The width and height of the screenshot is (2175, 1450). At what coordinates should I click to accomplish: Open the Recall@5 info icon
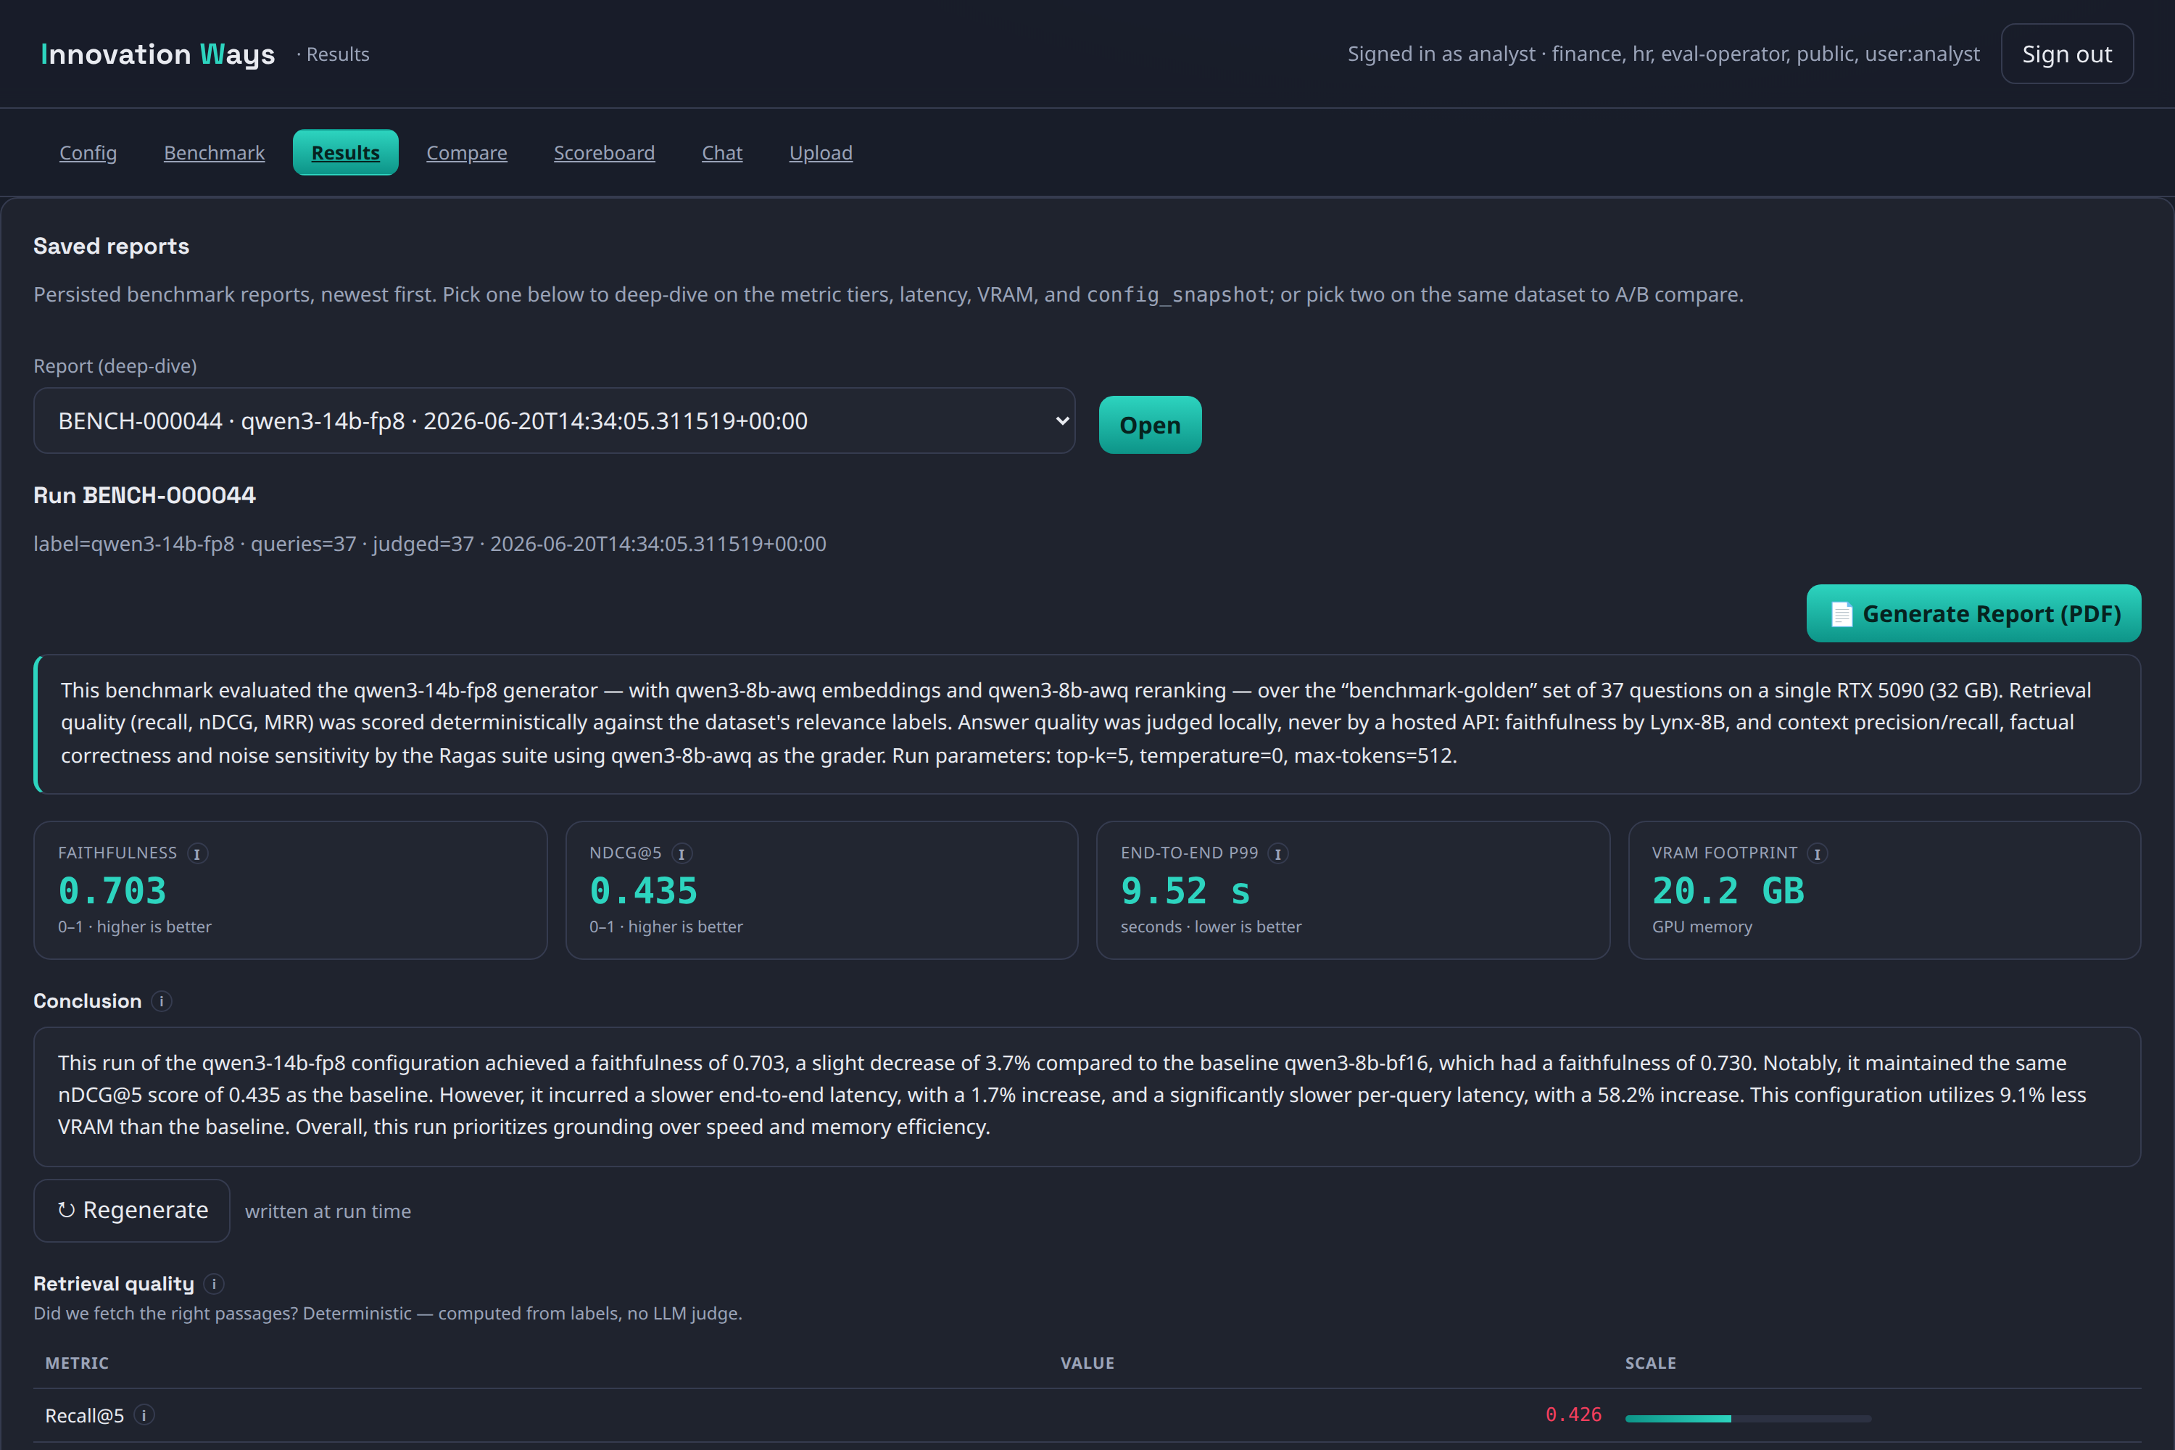click(x=144, y=1415)
